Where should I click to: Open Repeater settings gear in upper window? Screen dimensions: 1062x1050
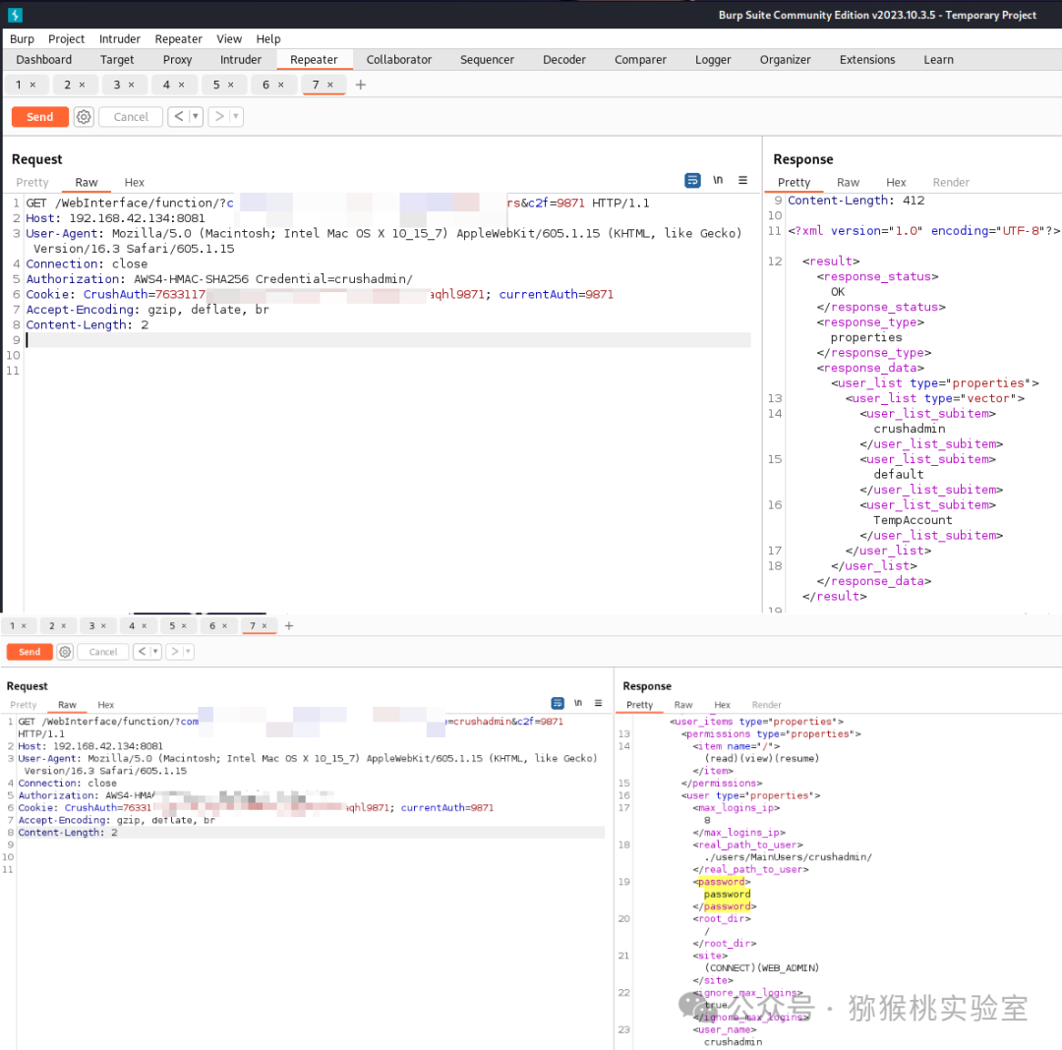tap(84, 116)
